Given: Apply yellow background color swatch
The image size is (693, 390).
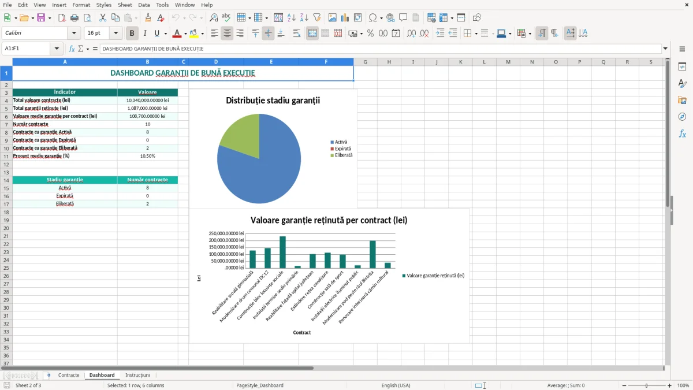Looking at the screenshot, I should pos(194,34).
